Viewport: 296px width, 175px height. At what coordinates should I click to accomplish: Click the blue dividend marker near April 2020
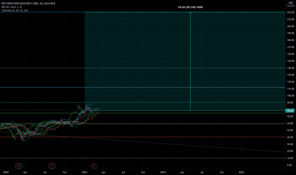21,166
